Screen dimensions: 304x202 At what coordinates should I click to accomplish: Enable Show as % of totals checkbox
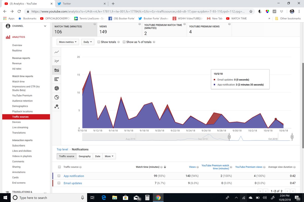(x=124, y=42)
